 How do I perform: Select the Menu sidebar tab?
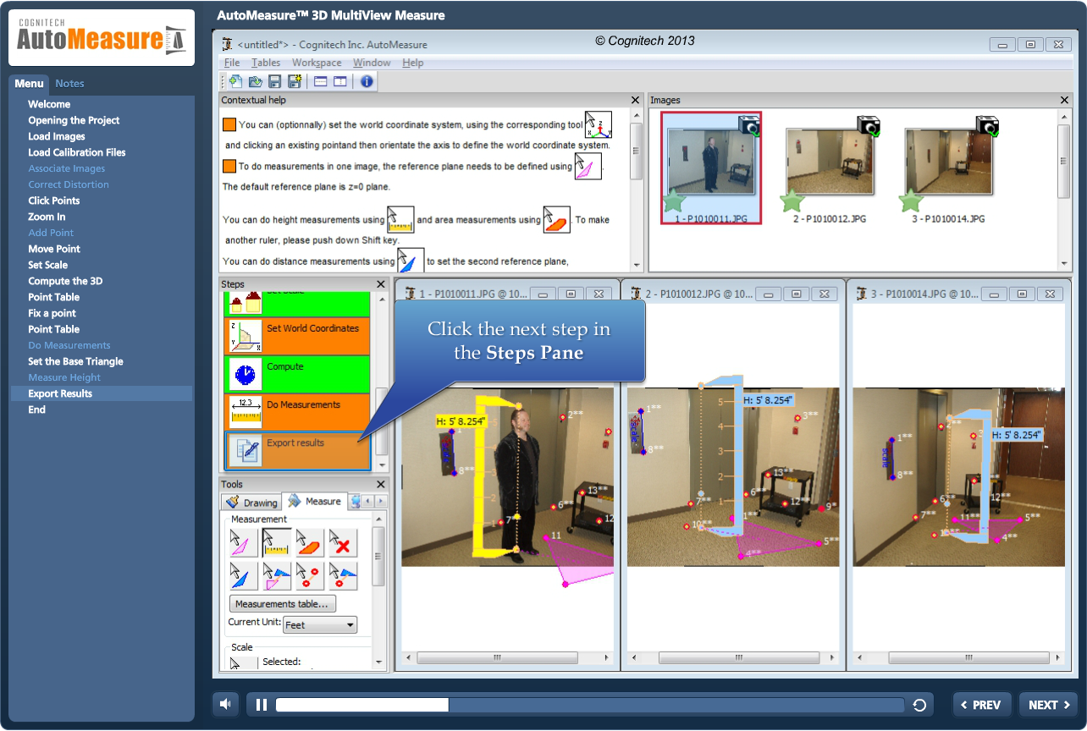[x=29, y=83]
